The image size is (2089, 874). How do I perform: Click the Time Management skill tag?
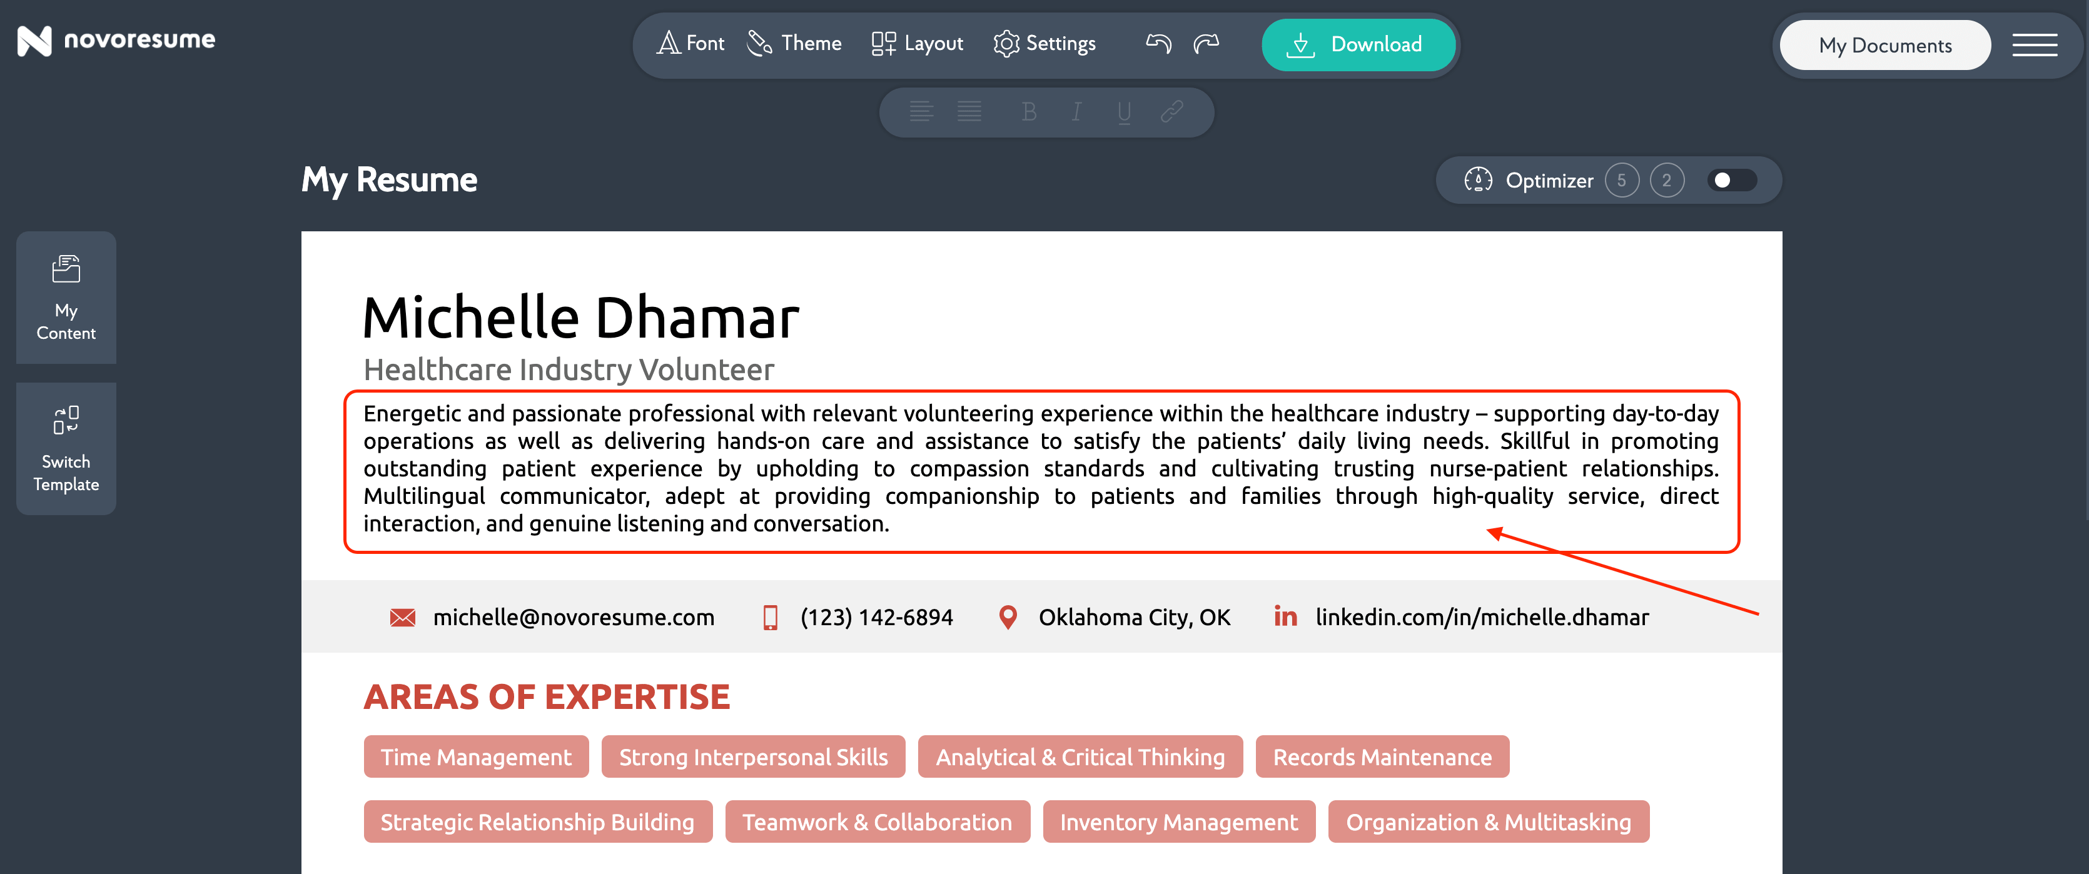(x=476, y=756)
